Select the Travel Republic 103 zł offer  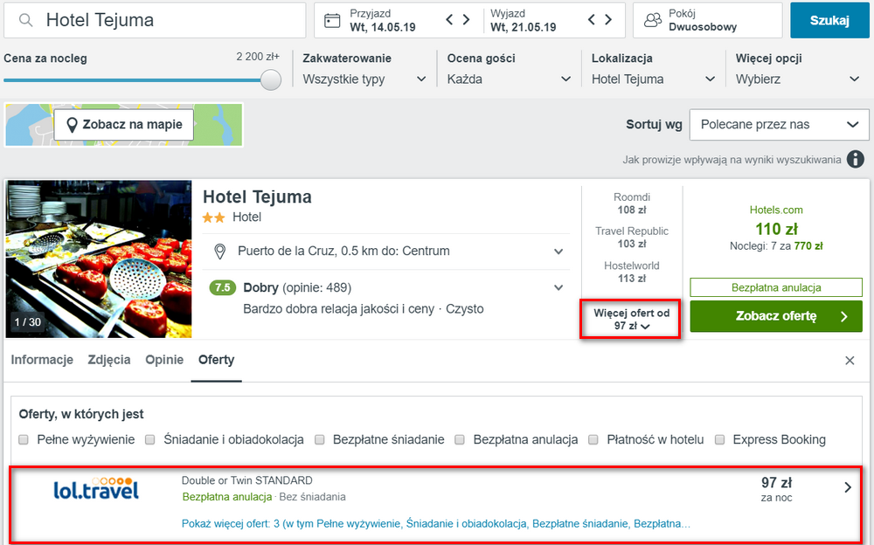click(632, 238)
